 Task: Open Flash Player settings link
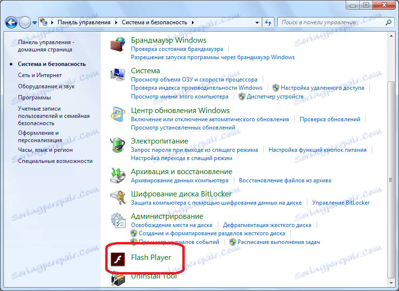[x=151, y=258]
